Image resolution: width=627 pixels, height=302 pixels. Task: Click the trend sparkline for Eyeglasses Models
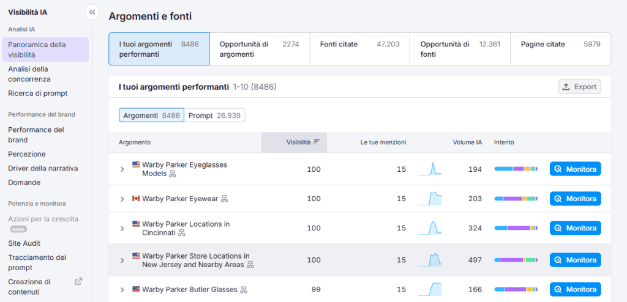tap(430, 169)
